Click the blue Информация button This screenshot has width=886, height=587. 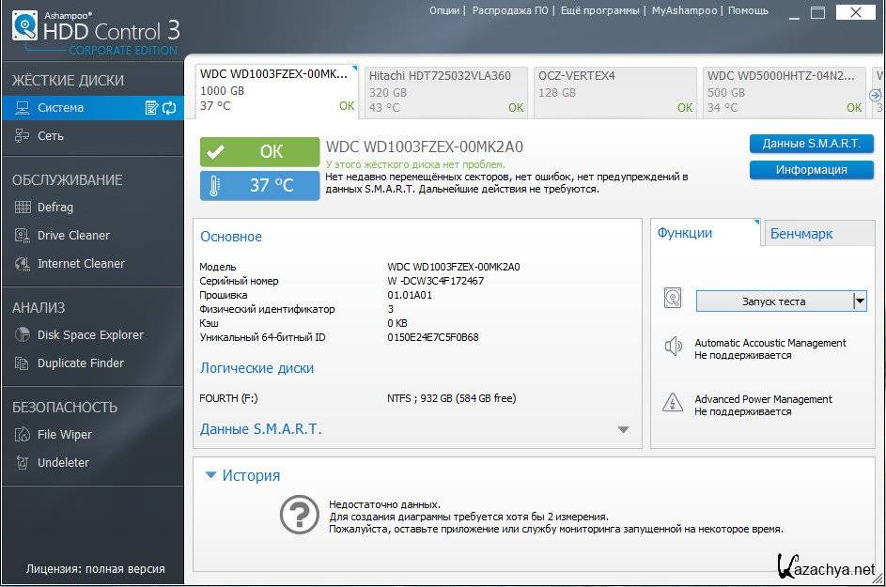(811, 170)
